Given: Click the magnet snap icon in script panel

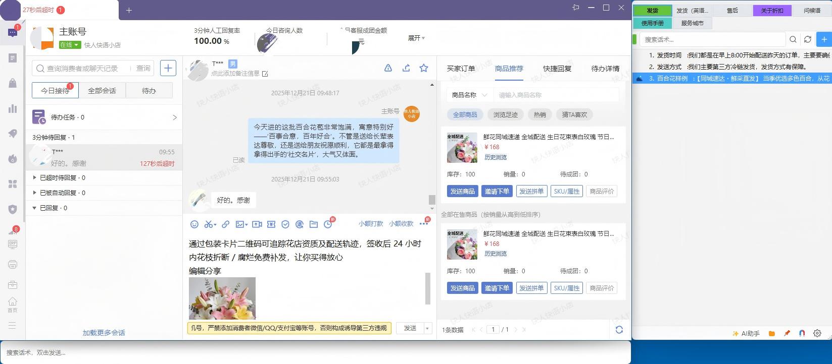Looking at the screenshot, I should [802, 333].
